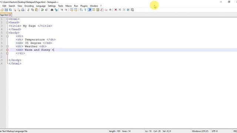
Task: Open the Tools menu
Action: pyautogui.click(x=60, y=6)
